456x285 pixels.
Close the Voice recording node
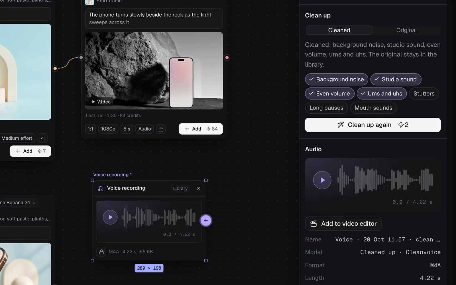click(199, 188)
